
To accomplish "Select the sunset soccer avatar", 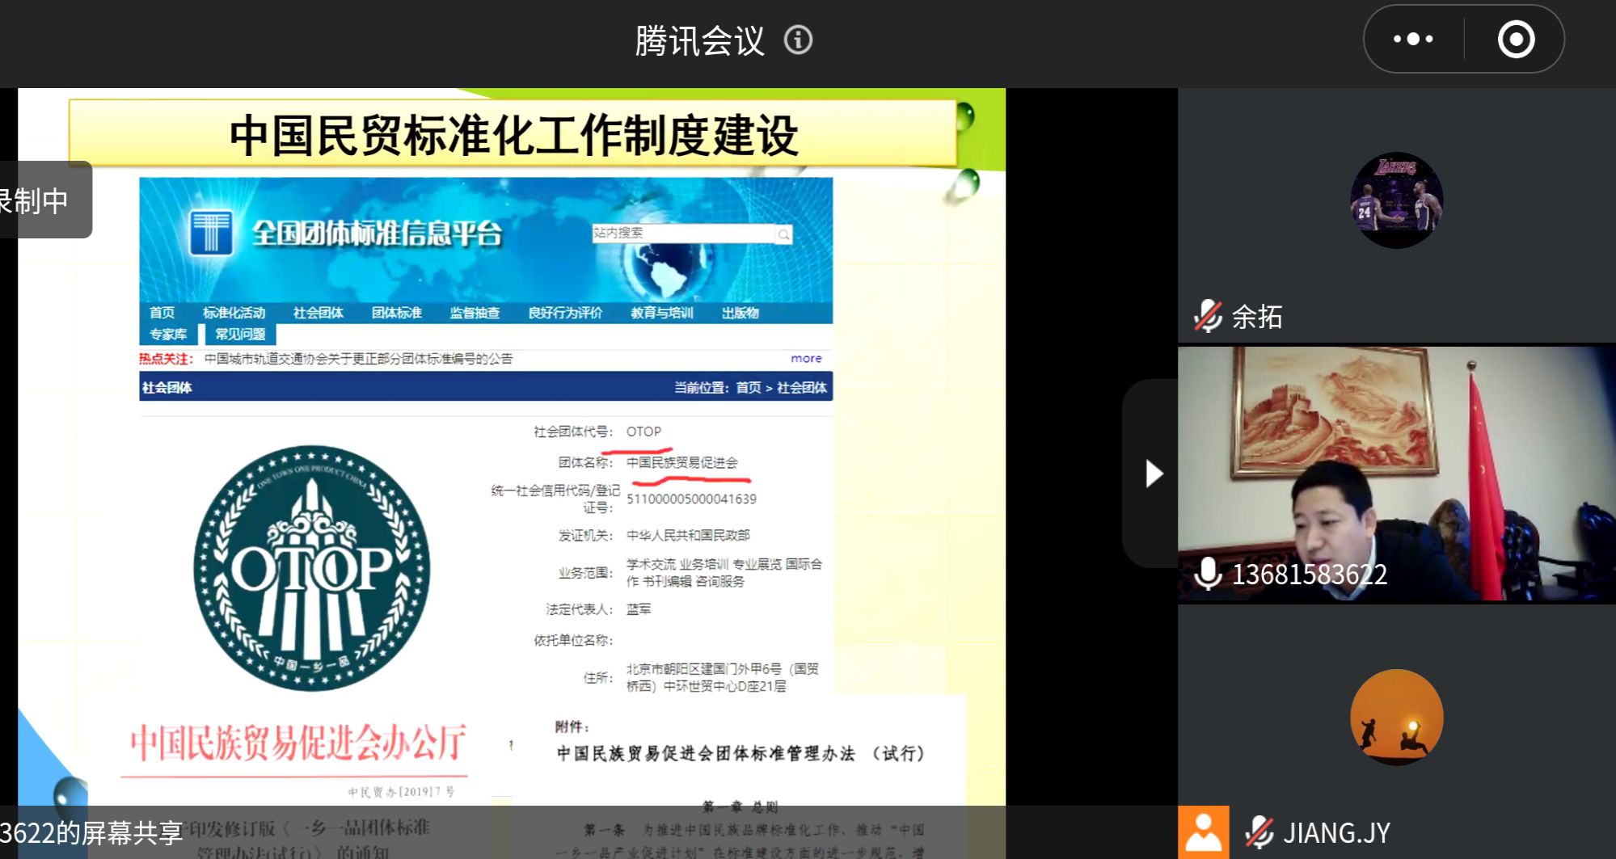I will point(1396,717).
